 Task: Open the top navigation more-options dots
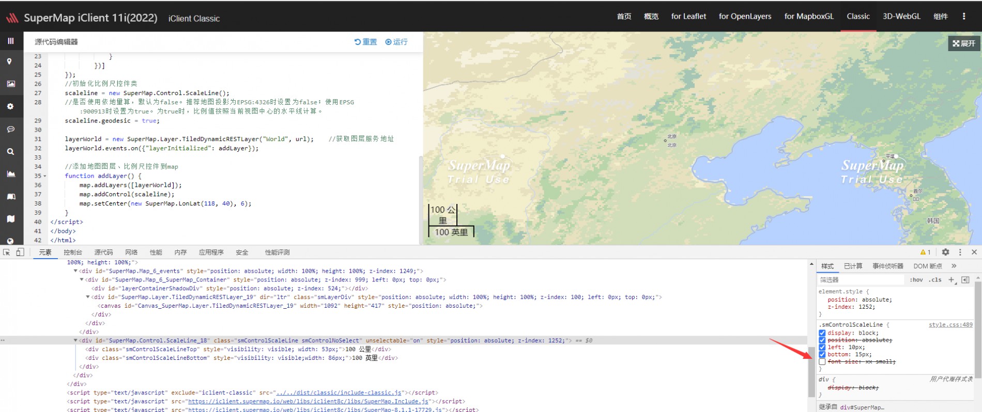coord(964,17)
